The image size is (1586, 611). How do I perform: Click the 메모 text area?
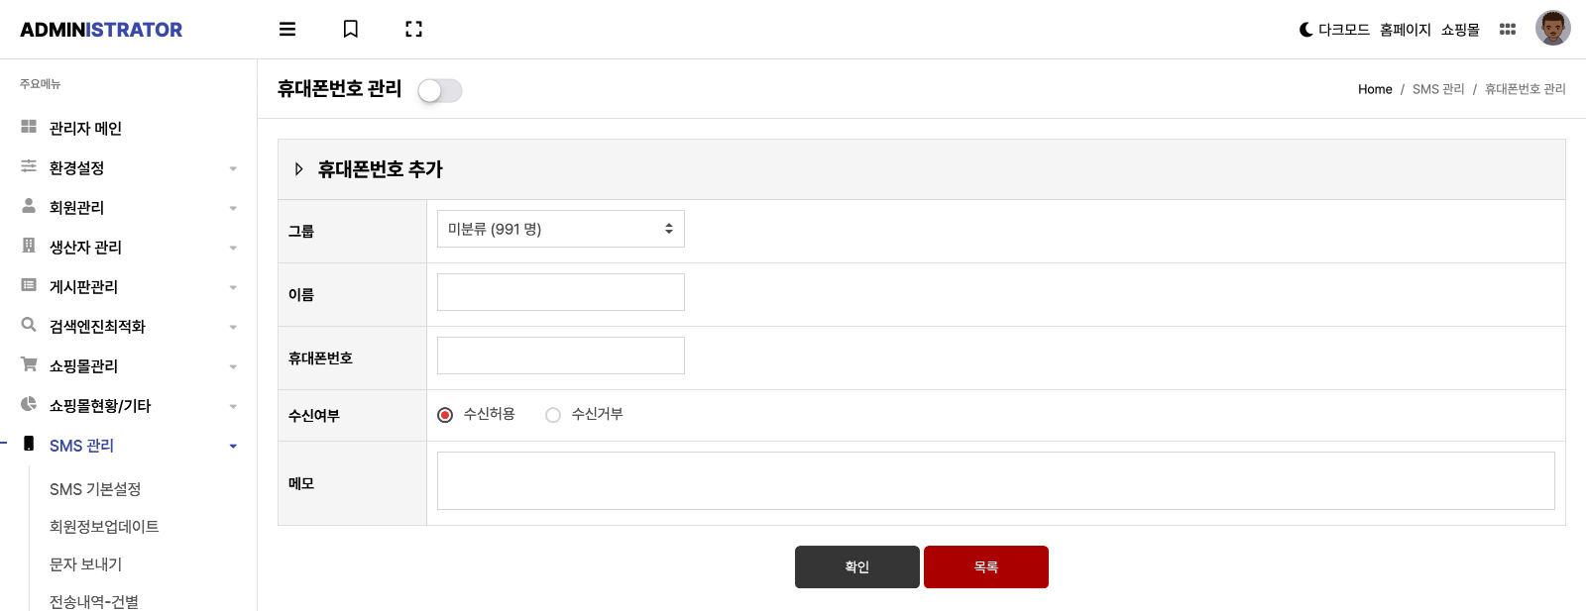click(996, 480)
